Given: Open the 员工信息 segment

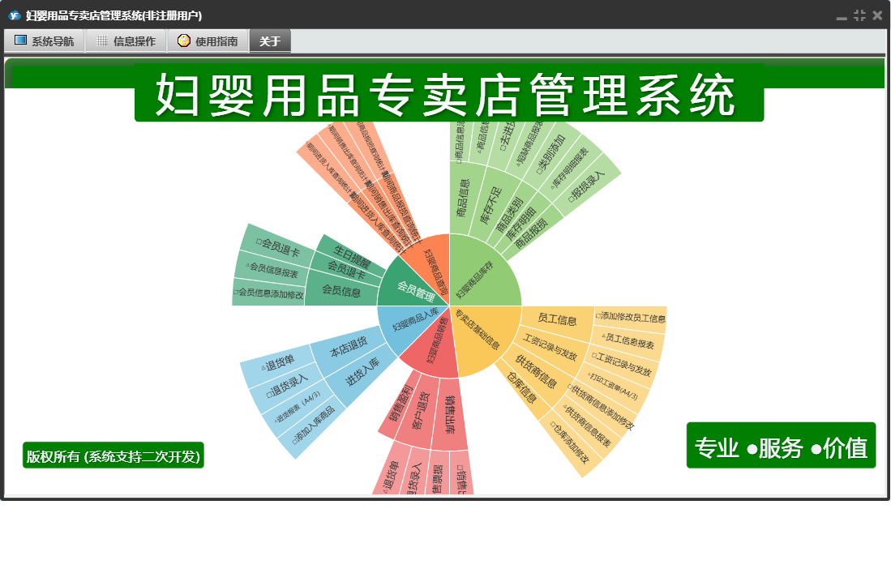Looking at the screenshot, I should point(557,319).
